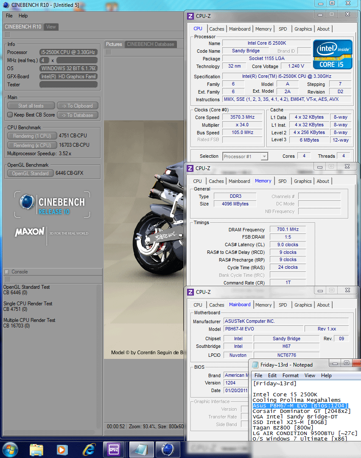
Task: Click the CPU-Z icon in the Mainboard window's title bar
Action: tap(190, 292)
